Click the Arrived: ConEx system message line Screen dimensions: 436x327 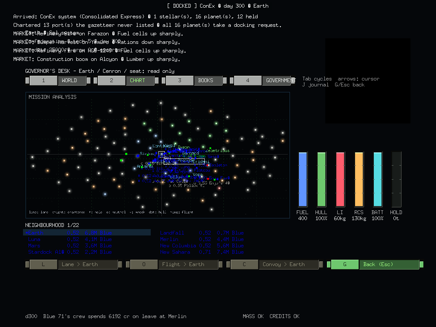(136, 17)
